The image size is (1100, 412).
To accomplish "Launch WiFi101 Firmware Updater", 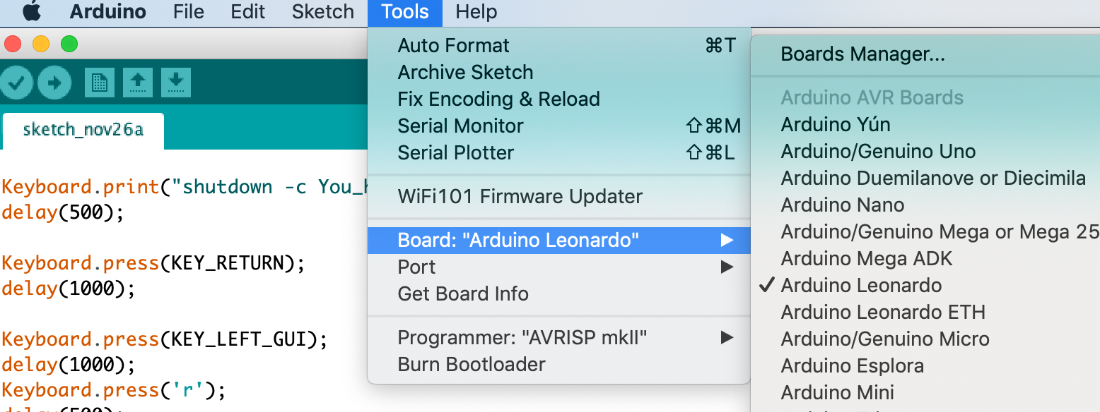I will tap(559, 197).
